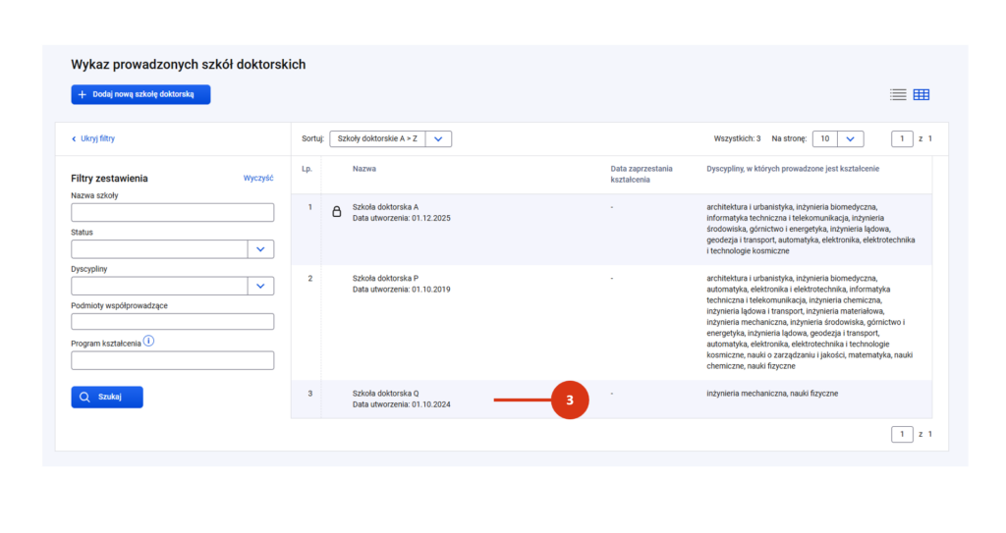Click top page number input box
This screenshot has width=1006, height=533.
[902, 138]
